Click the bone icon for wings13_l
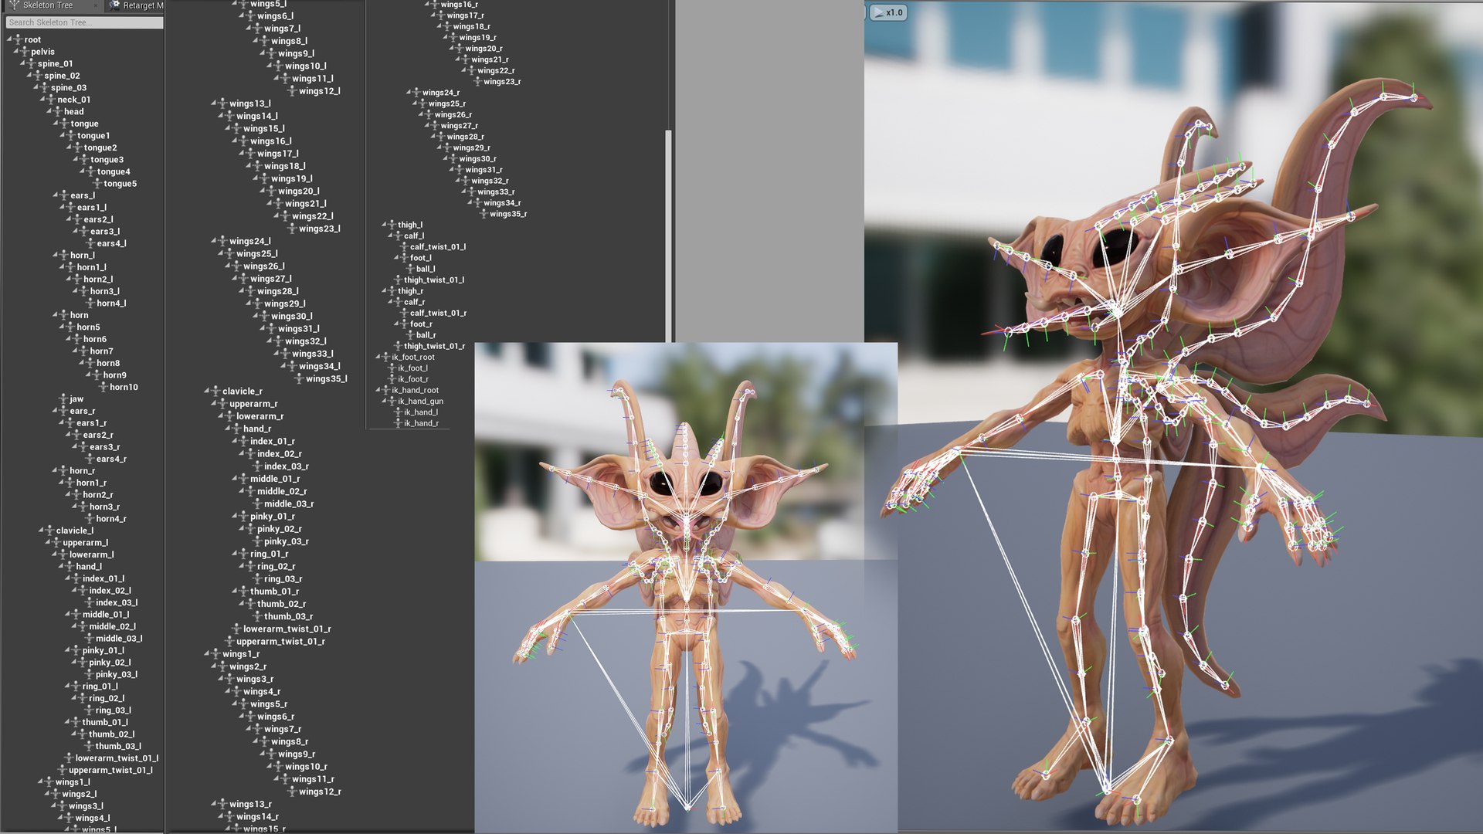Viewport: 1483px width, 834px height. tap(223, 103)
